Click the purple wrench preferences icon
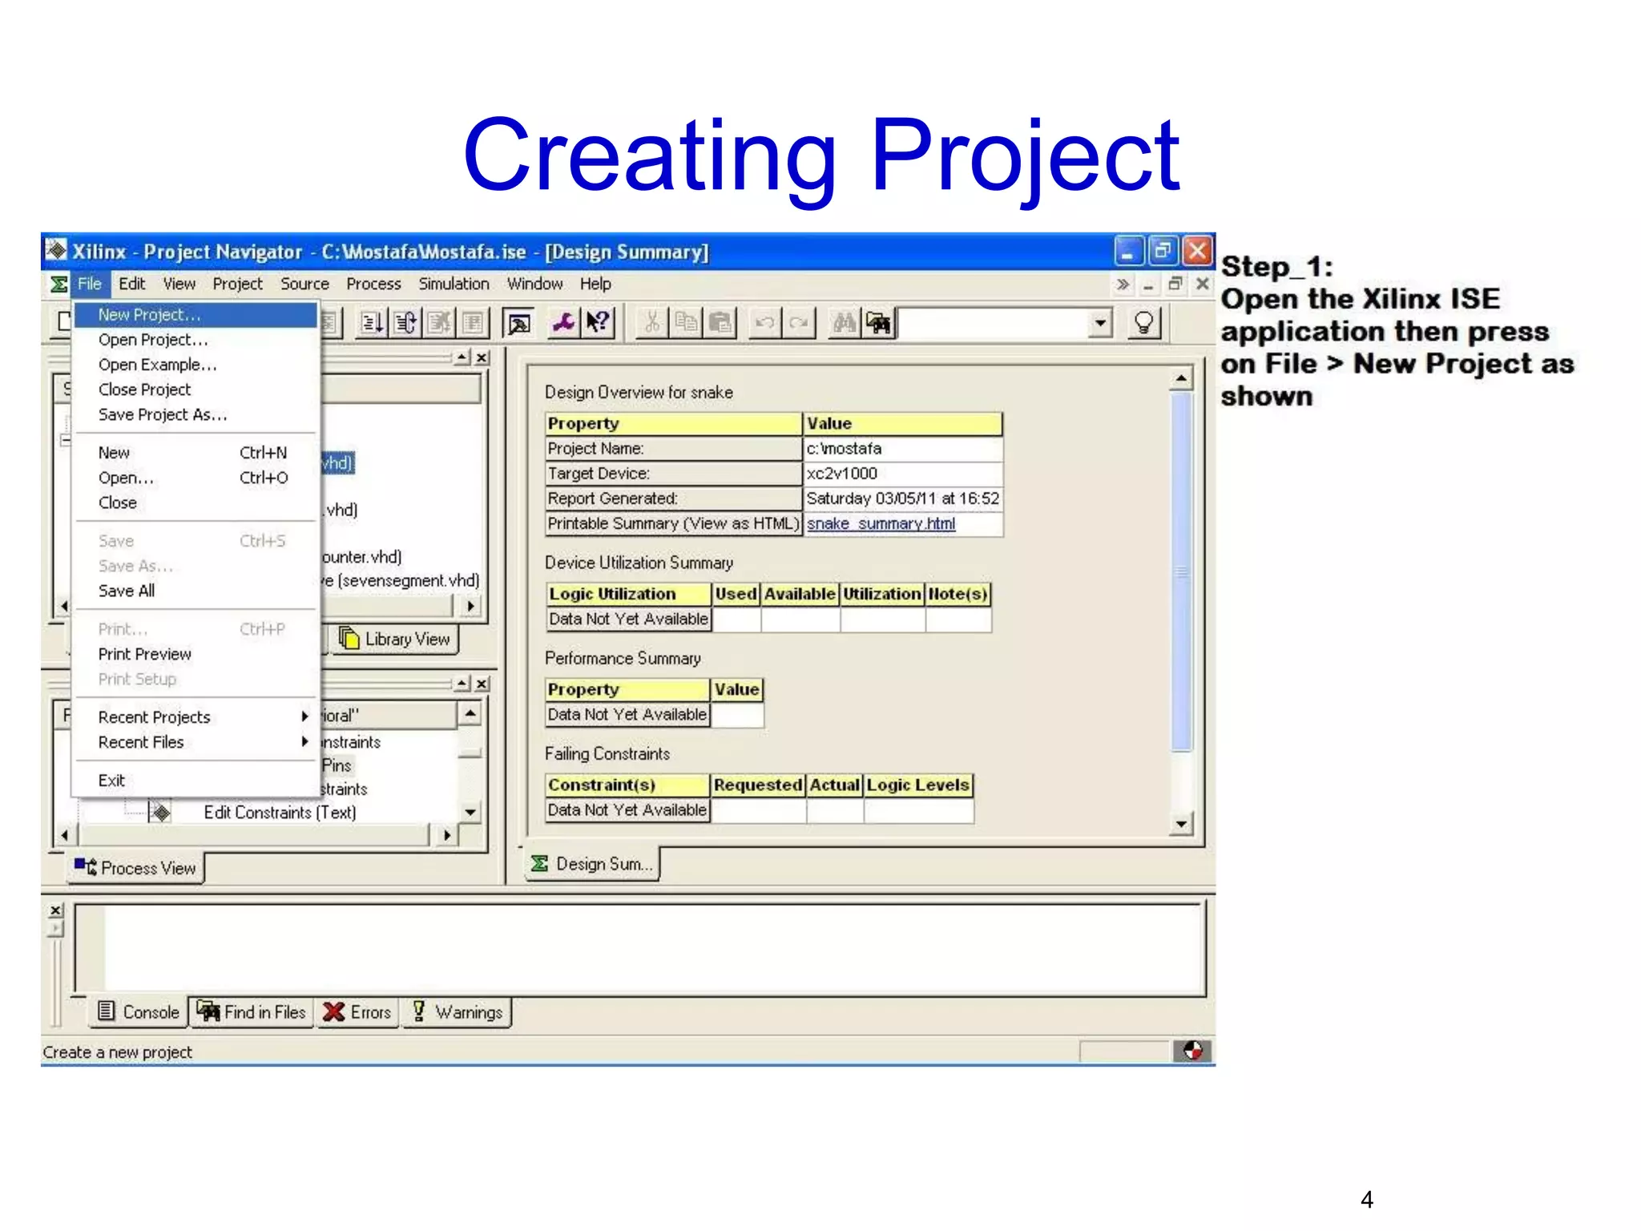1641x1231 pixels. pyautogui.click(x=564, y=323)
